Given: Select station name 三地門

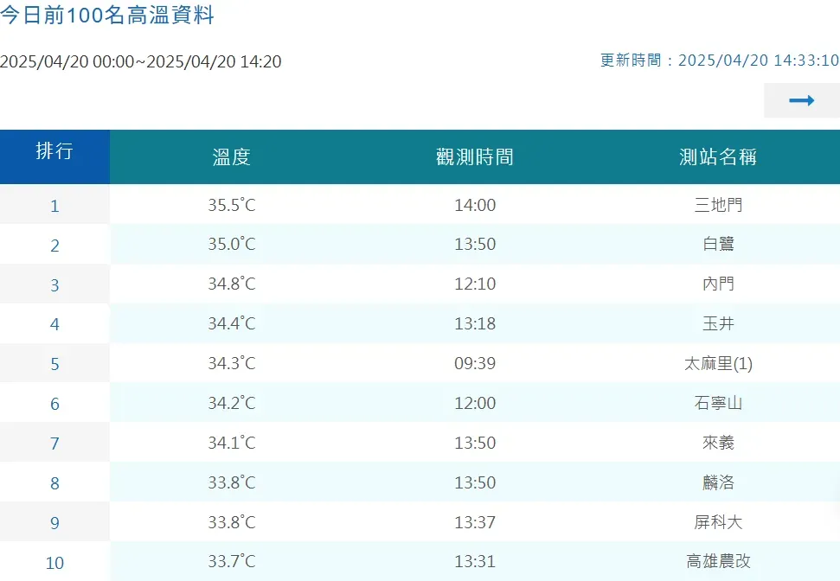Looking at the screenshot, I should tap(718, 205).
